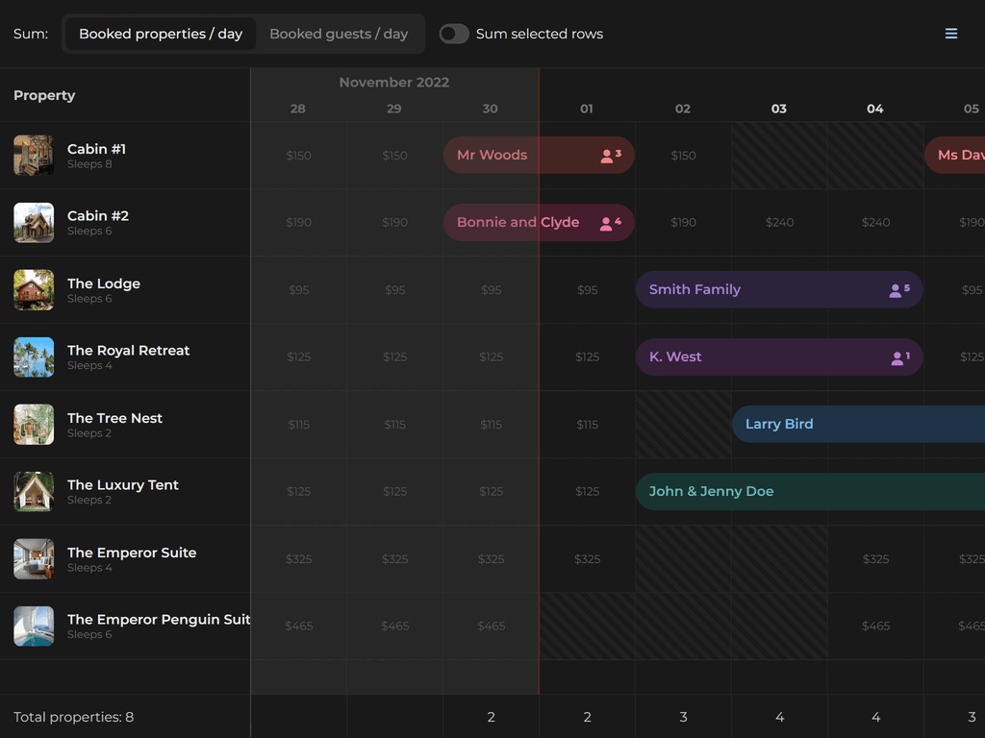Image resolution: width=985 pixels, height=738 pixels.
Task: Select the date 01 column header
Action: click(x=586, y=109)
